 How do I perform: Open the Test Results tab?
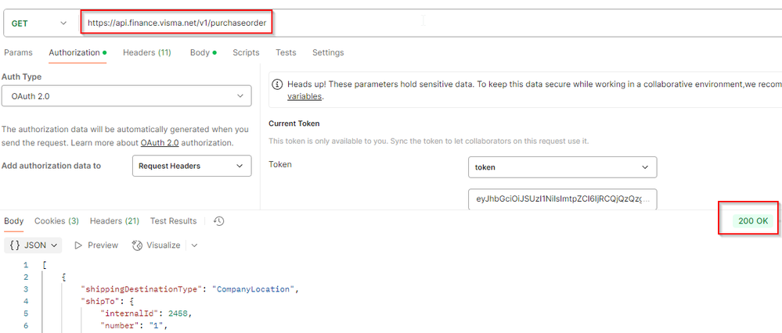pyautogui.click(x=173, y=221)
